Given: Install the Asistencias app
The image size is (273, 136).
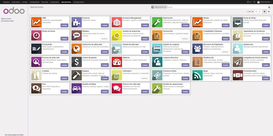Looking at the screenshot, I should [x=266, y=52].
